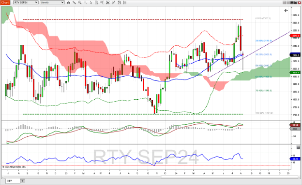Viewport: 302px width, 185px height.
Task: Open the RTY SEP24 instrument dropdown
Action: coord(26,2)
